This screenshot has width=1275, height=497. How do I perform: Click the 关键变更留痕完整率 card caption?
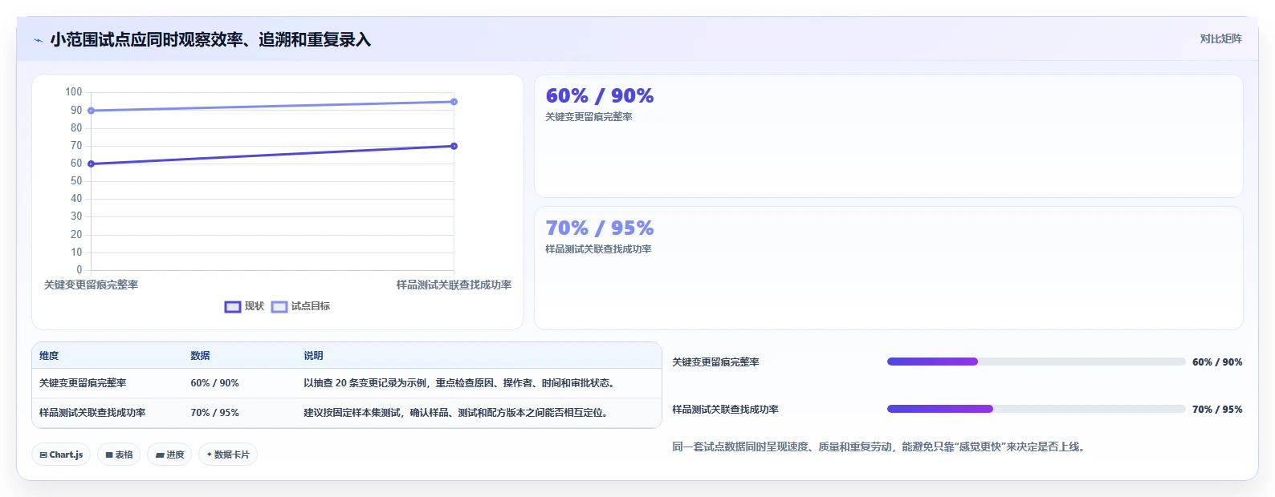pos(589,117)
